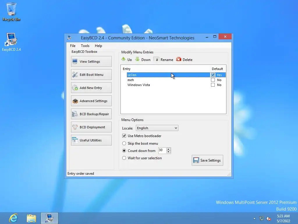Open the Add New Entry section

(x=91, y=87)
